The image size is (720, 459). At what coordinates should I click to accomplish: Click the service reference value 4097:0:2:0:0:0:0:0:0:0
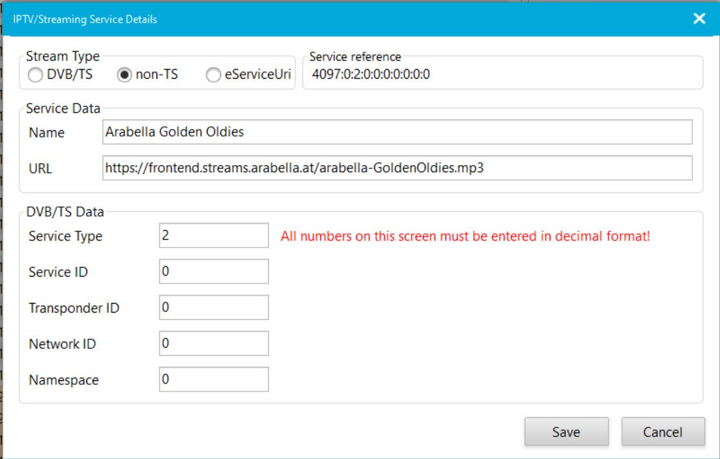point(371,74)
